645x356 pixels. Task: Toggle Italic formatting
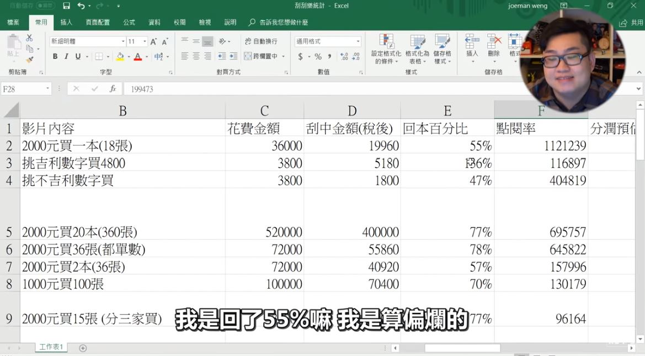pos(67,56)
